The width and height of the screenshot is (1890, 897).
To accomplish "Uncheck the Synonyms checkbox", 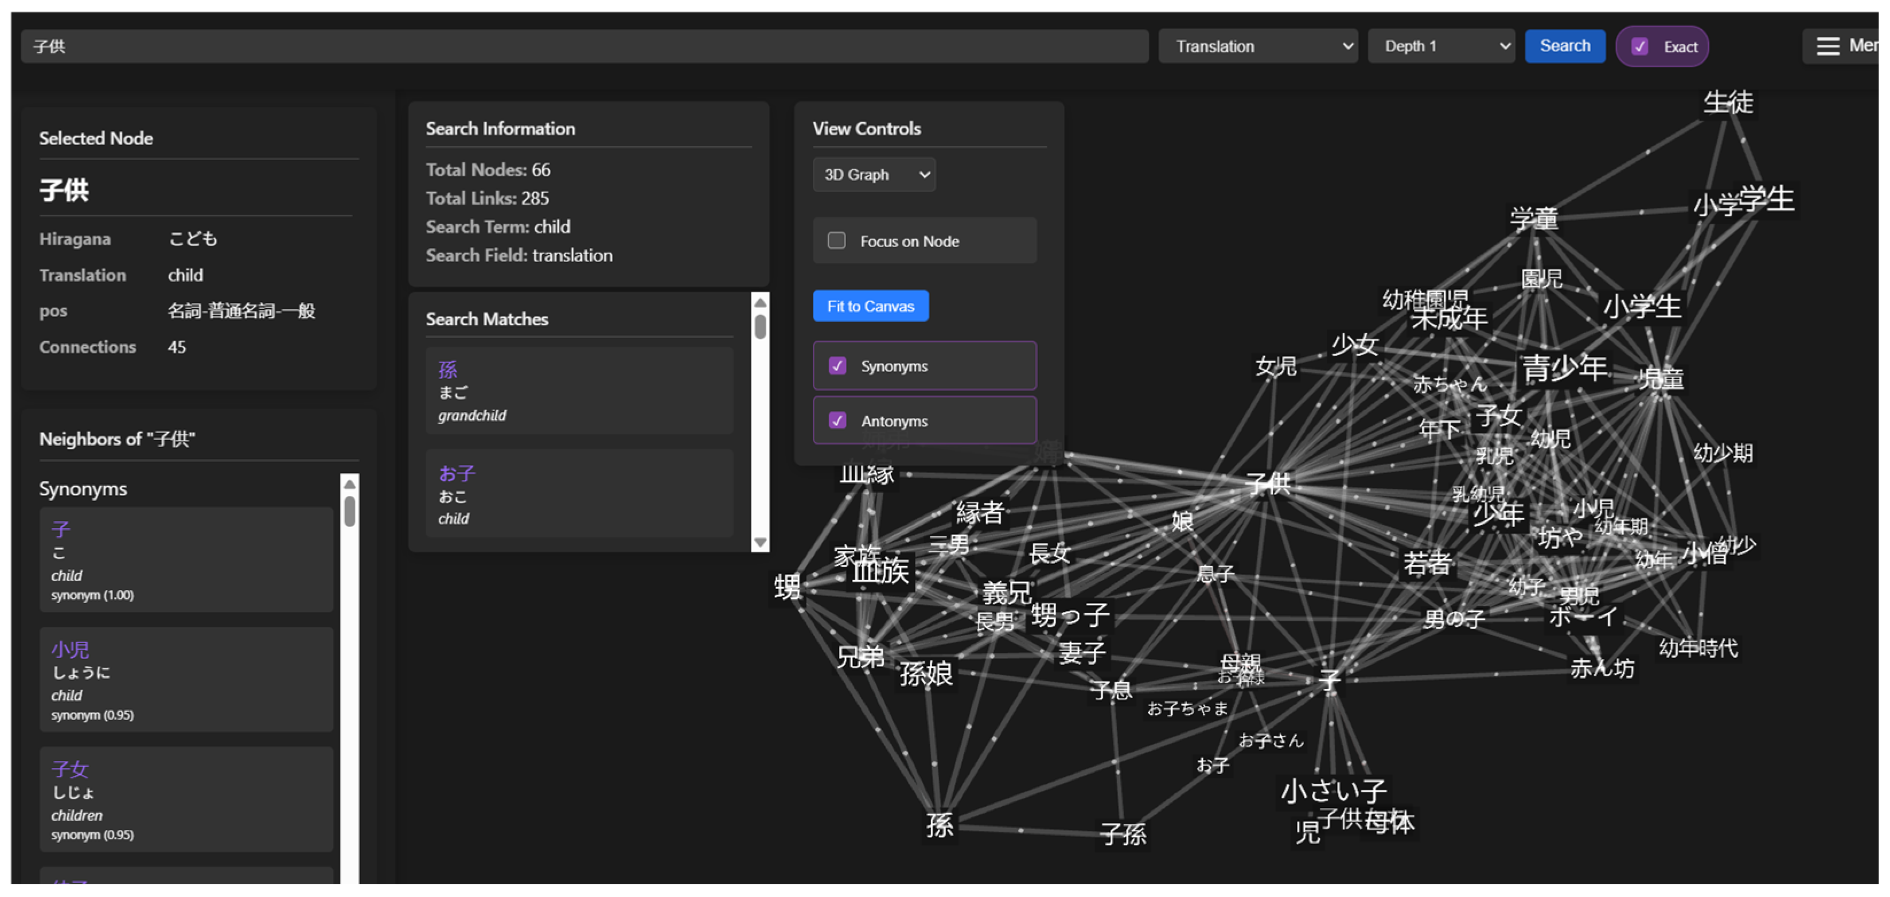I will (837, 365).
